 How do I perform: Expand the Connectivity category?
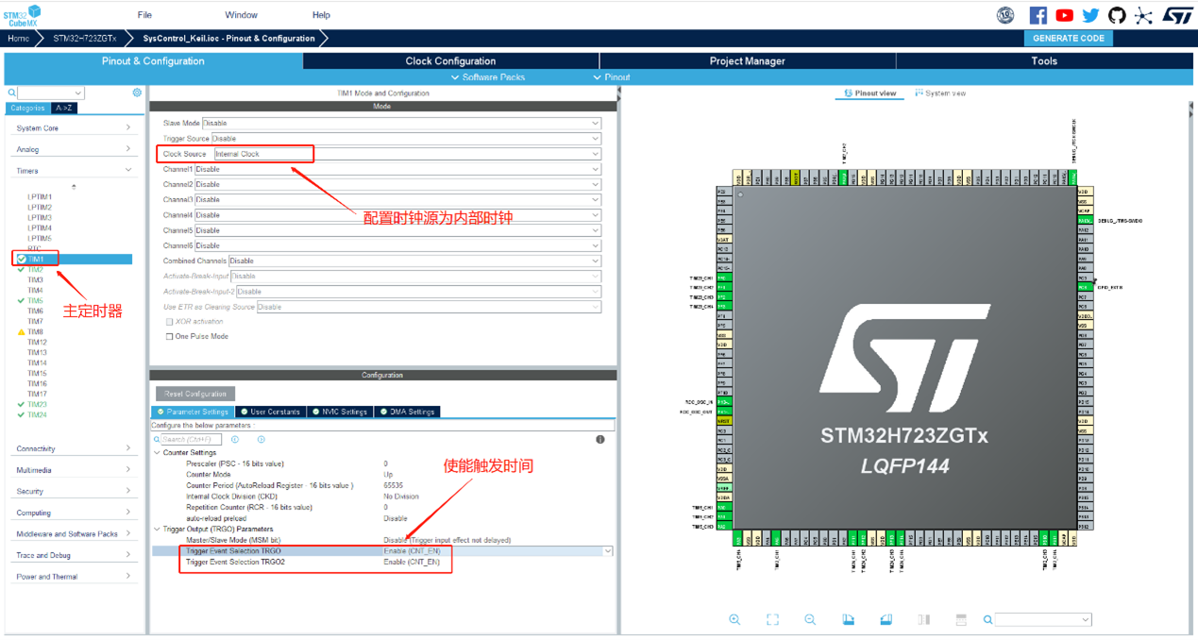click(73, 448)
